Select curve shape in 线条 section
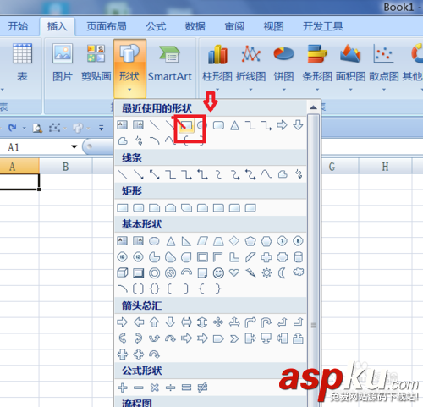Image resolution: width=423 pixels, height=407 pixels. click(266, 174)
